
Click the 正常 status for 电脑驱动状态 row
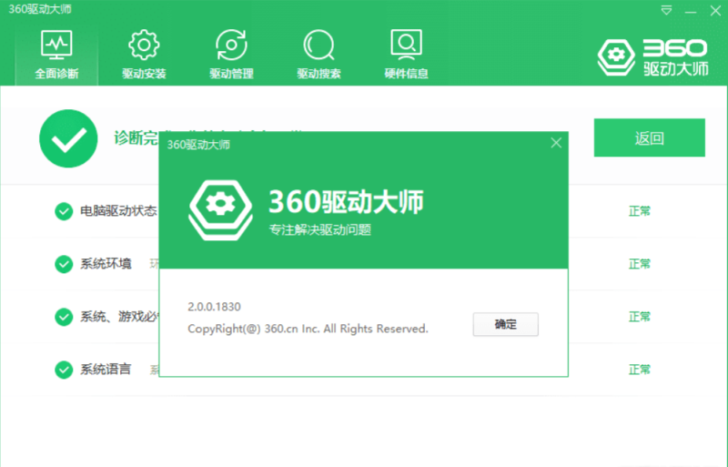pyautogui.click(x=640, y=211)
